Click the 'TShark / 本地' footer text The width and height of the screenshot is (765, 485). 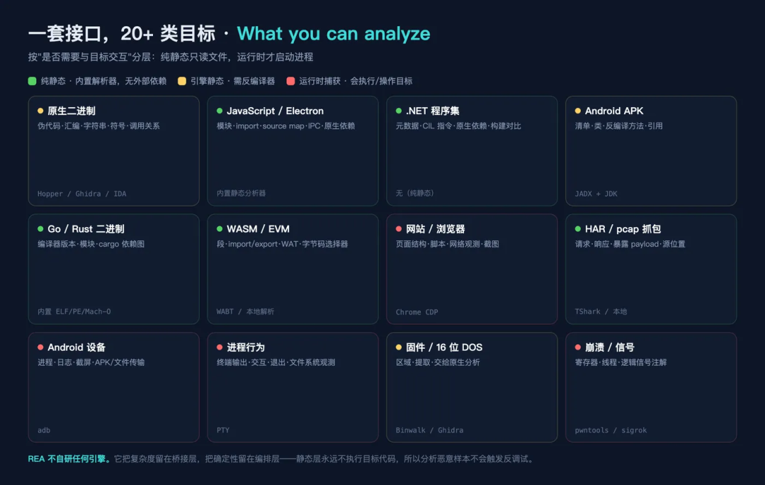coord(601,311)
